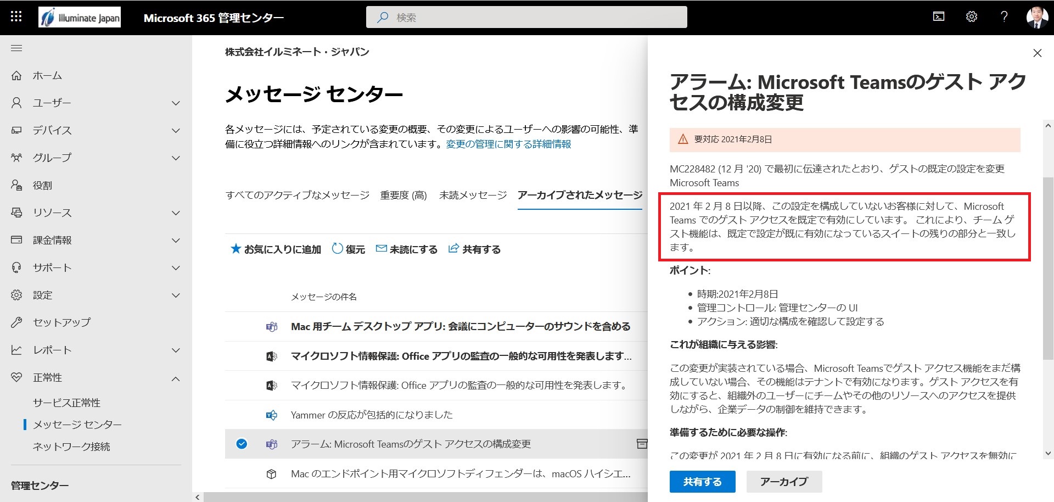Viewport: 1054px width, 502px height.
Task: Click the star icon for お気に入りに追加
Action: click(236, 249)
